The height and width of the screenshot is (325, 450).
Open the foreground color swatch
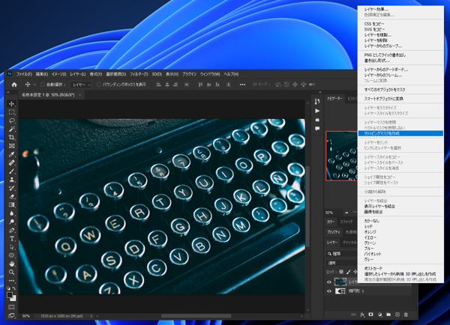(10, 295)
